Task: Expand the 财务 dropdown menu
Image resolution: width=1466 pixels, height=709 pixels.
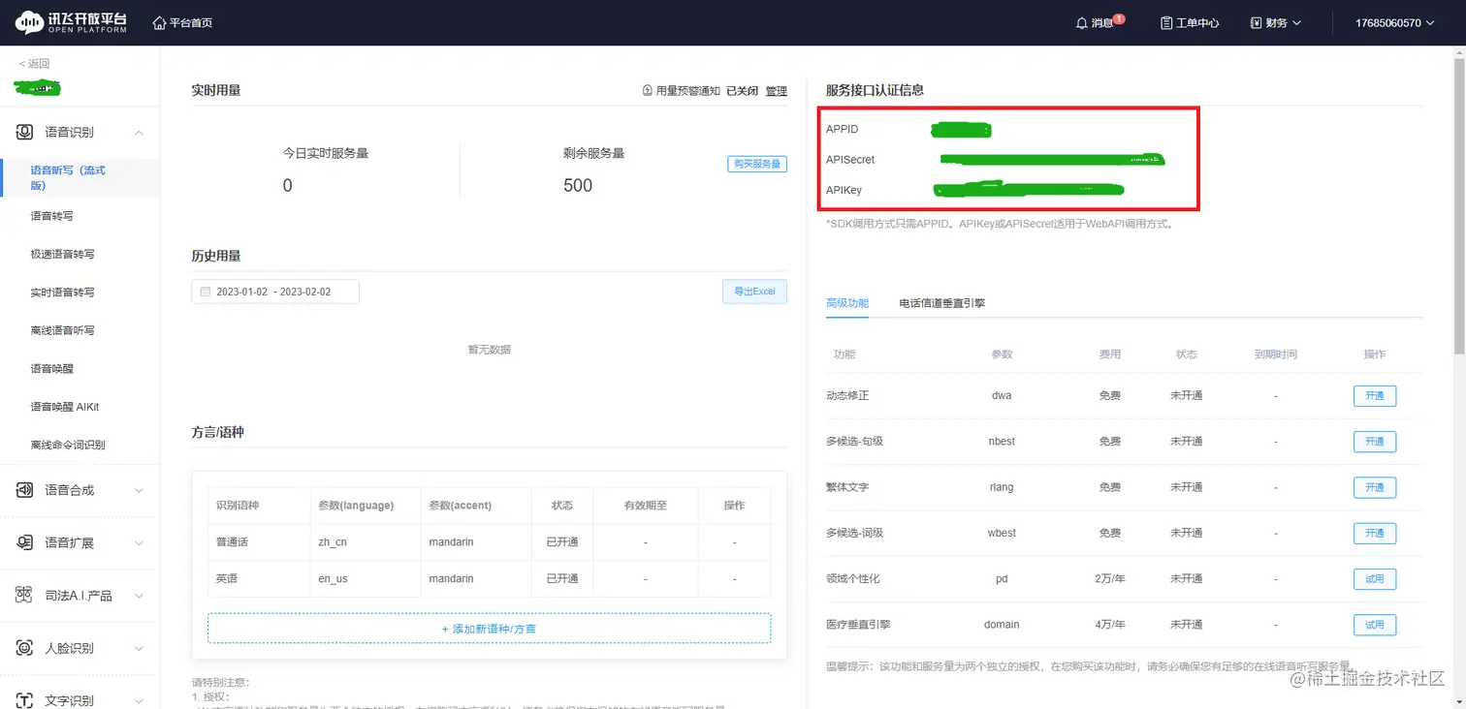Action: pos(1276,22)
